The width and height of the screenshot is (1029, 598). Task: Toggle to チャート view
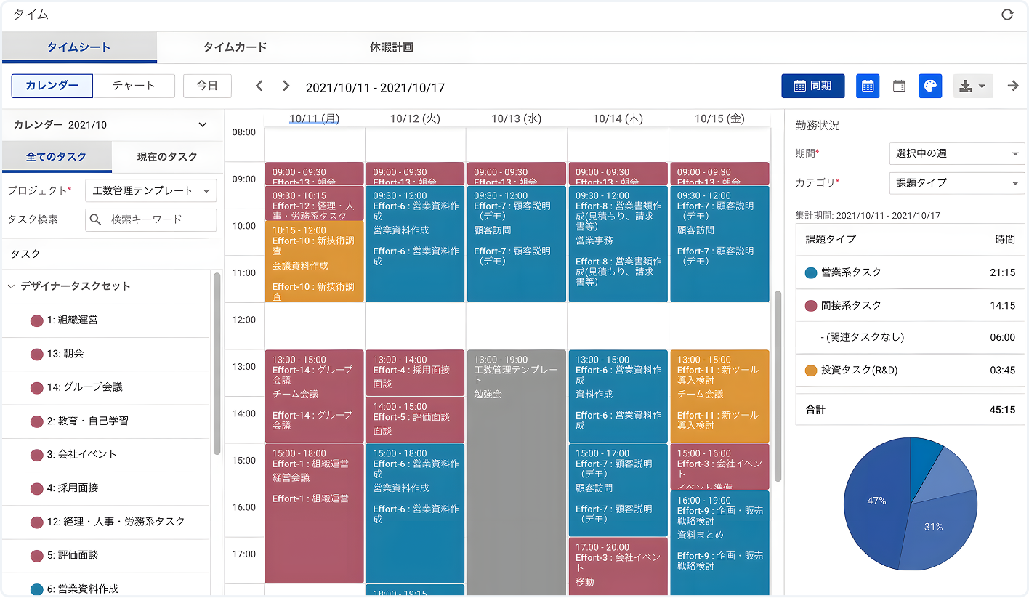[134, 86]
